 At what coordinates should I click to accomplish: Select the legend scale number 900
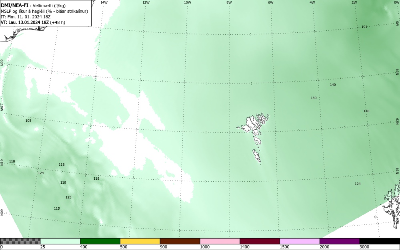click(164, 247)
